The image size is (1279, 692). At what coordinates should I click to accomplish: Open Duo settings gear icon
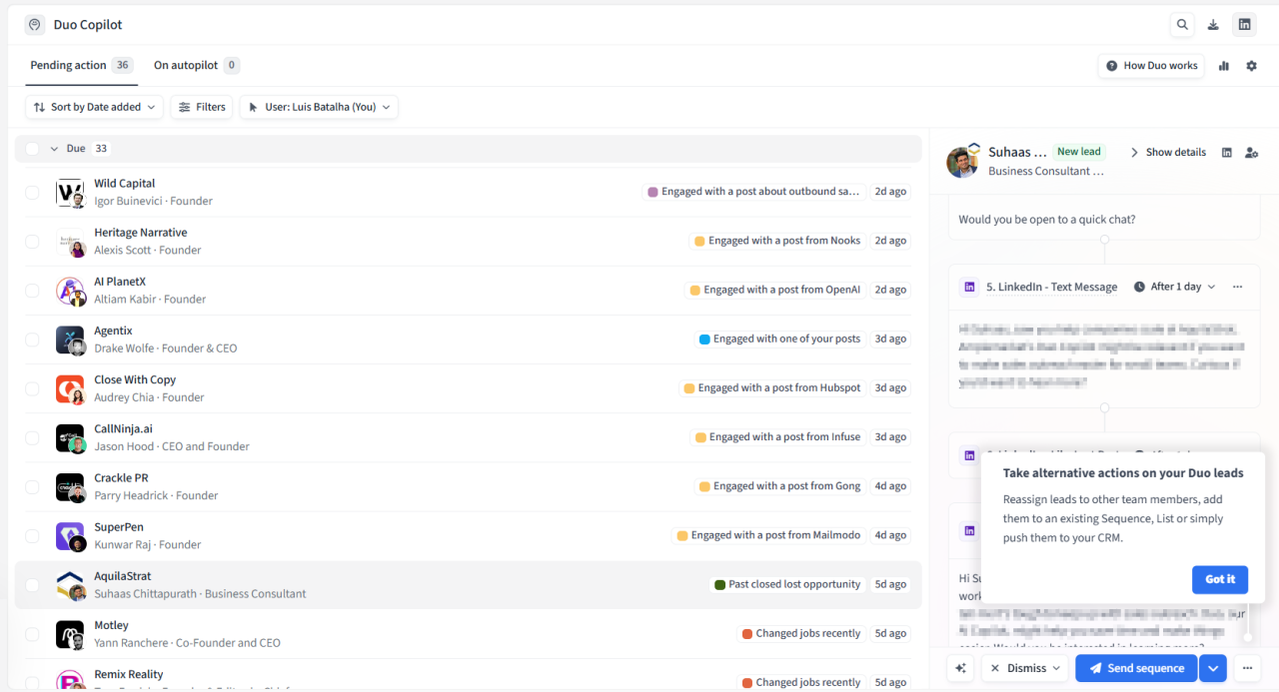[x=1251, y=66]
